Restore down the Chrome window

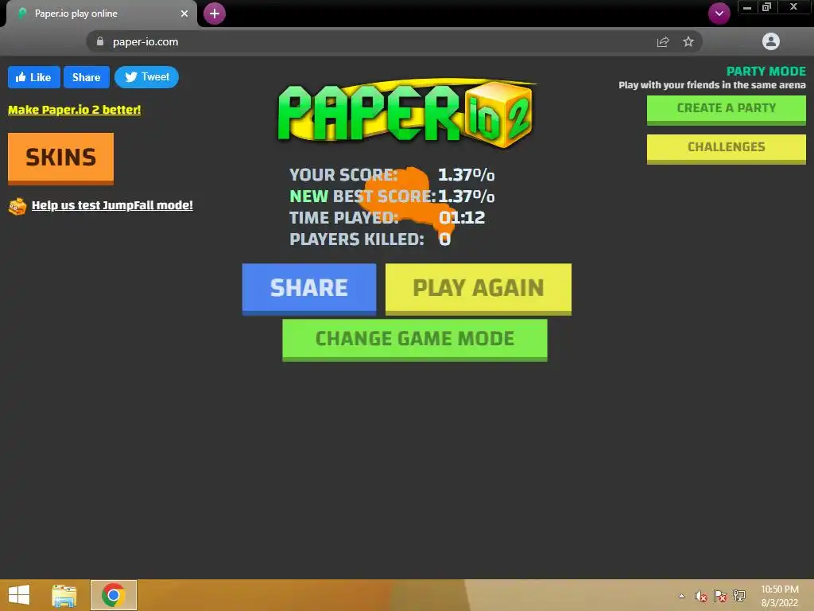[767, 7]
